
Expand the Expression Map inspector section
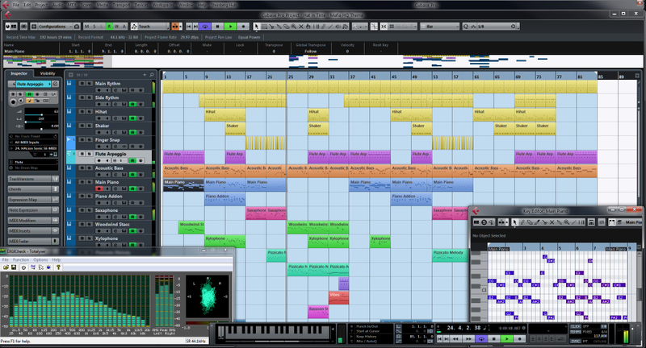coord(33,200)
